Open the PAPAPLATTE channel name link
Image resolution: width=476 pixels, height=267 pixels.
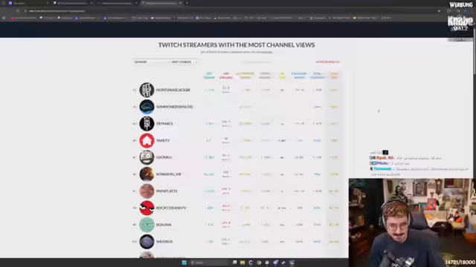pos(167,191)
